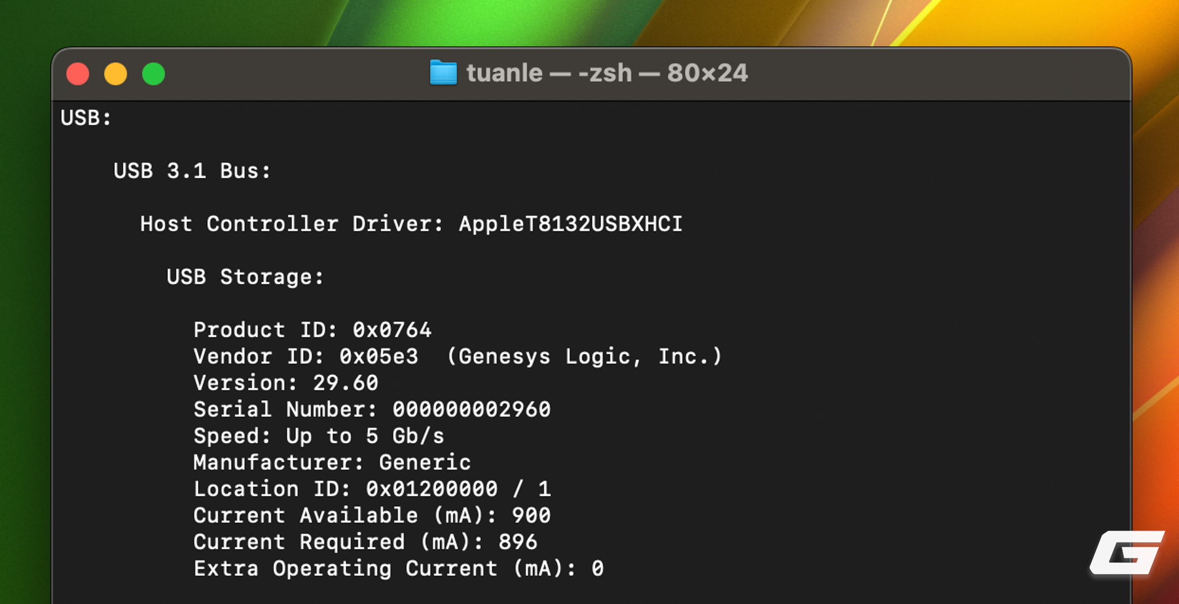Image resolution: width=1179 pixels, height=604 pixels.
Task: Click the Current Available value 900
Action: coord(531,515)
